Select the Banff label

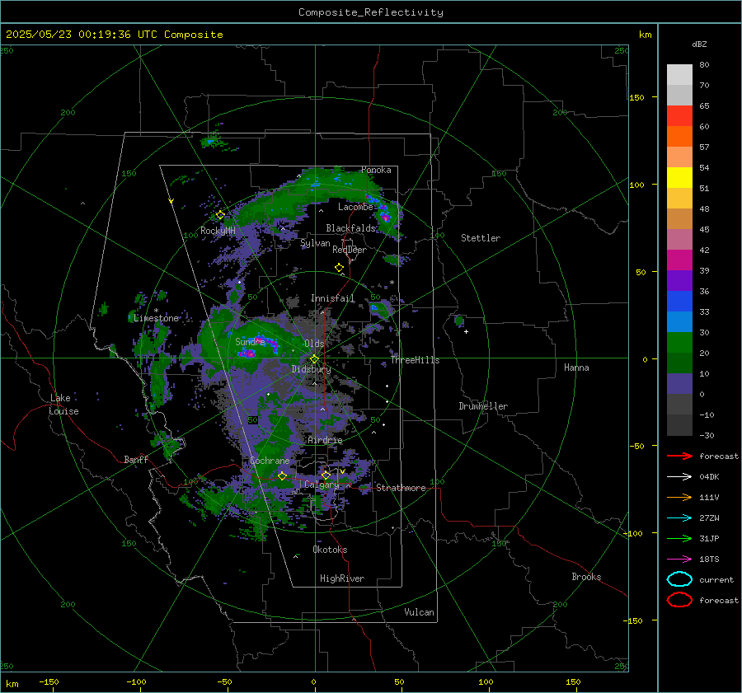(x=136, y=459)
